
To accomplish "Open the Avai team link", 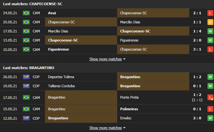I will click(52, 13).
